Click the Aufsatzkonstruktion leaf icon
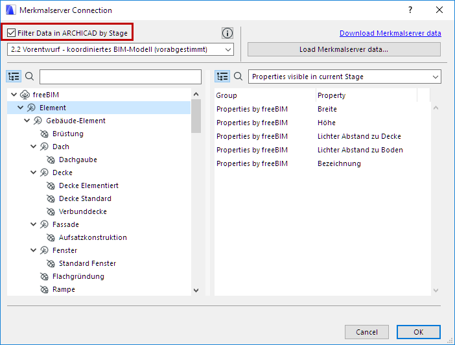Screen dimensions: 455x345 click(51, 237)
